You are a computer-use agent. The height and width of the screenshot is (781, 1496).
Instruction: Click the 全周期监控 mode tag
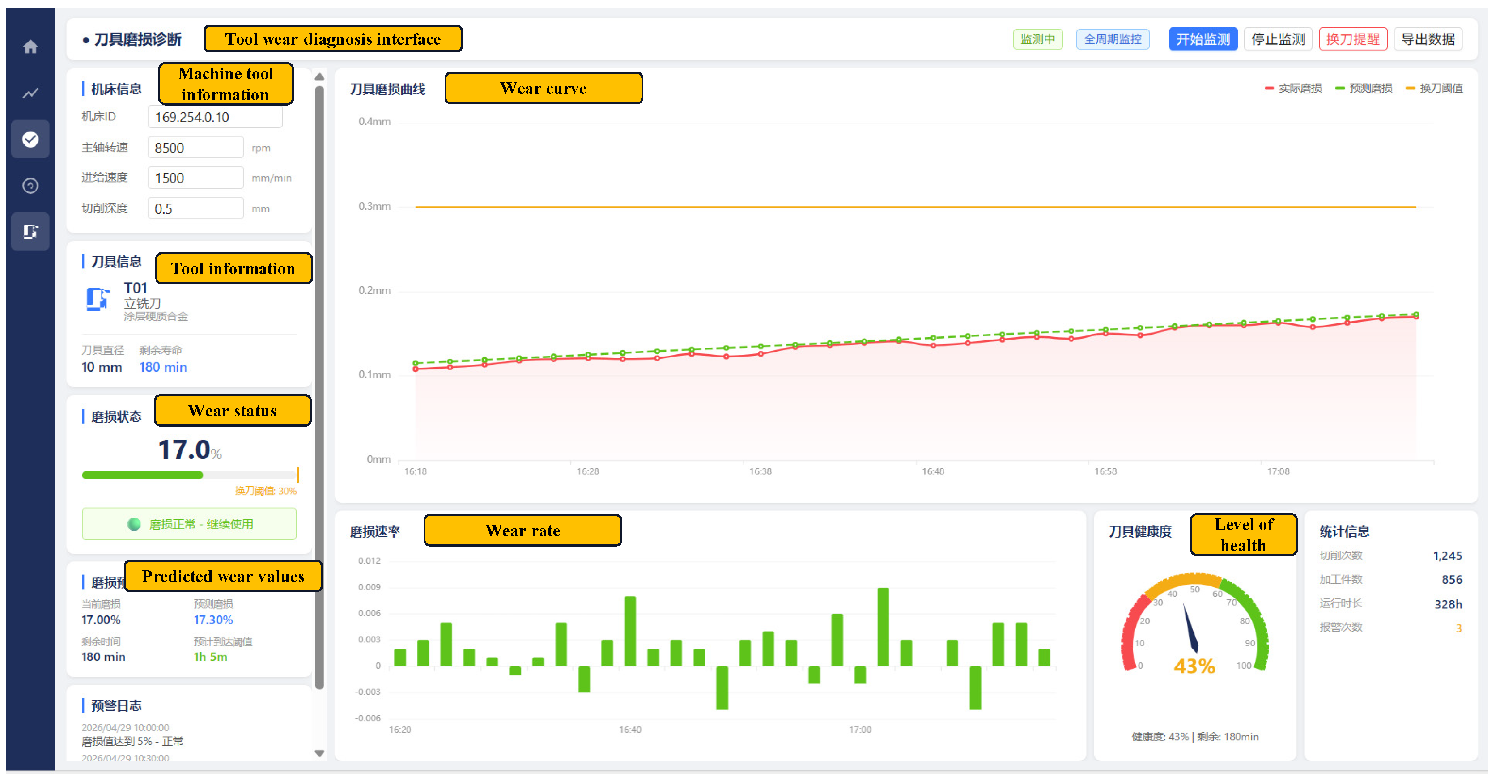[x=1113, y=39]
